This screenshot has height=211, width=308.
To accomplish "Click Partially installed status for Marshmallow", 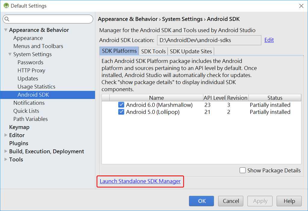I will tap(270, 105).
